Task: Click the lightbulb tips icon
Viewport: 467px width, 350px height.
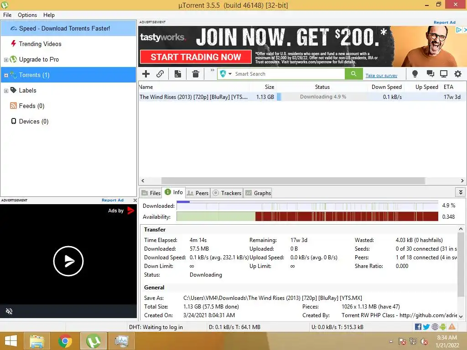Action: 415,74
